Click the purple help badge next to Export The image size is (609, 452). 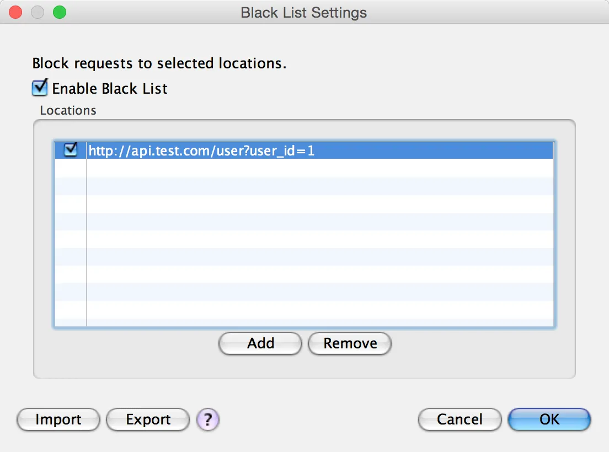(208, 419)
